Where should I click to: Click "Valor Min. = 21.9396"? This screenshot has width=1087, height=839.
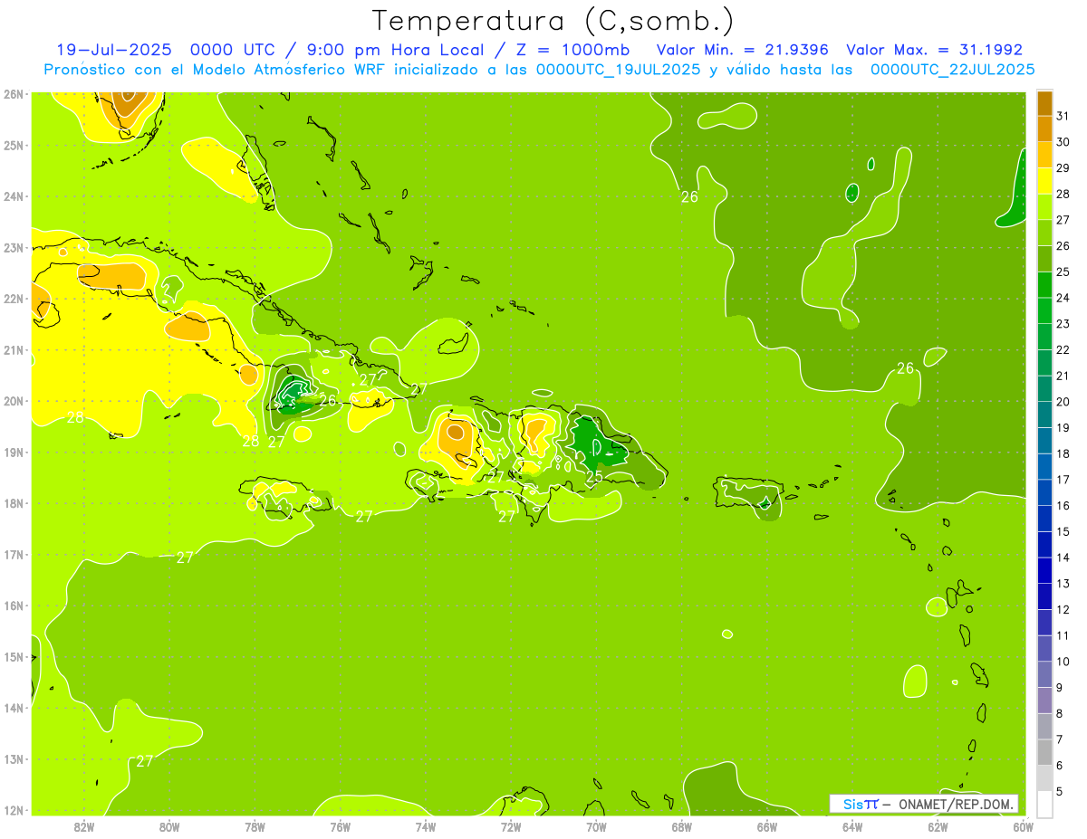coord(741,50)
